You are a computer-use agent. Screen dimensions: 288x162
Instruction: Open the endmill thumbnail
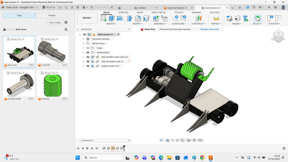53,83
